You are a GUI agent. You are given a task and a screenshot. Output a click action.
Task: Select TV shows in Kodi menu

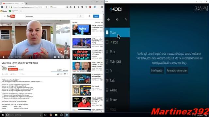point(117,42)
